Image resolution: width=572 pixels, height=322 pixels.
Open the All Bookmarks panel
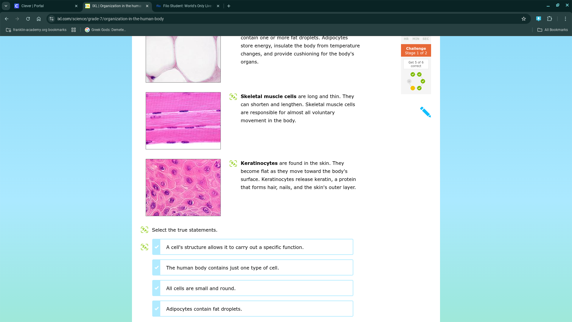(x=552, y=30)
